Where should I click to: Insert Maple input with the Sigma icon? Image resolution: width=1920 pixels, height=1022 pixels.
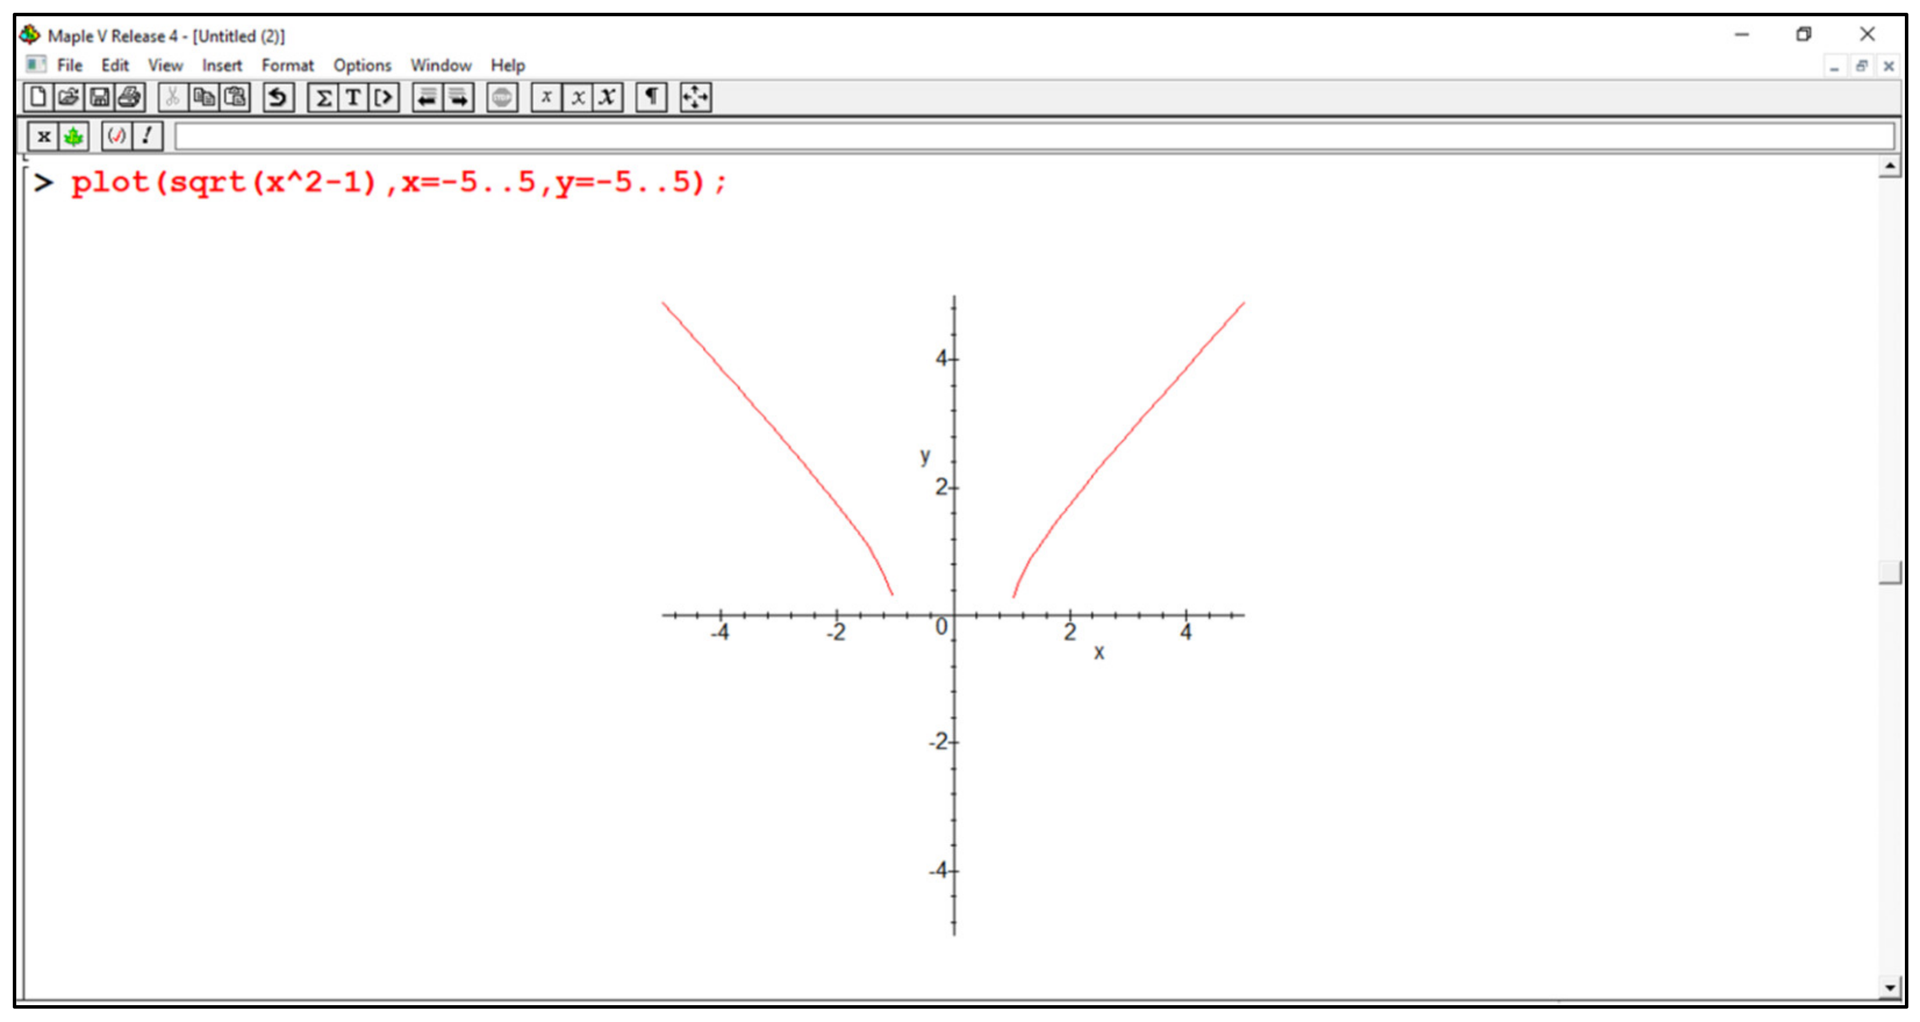pyautogui.click(x=324, y=98)
